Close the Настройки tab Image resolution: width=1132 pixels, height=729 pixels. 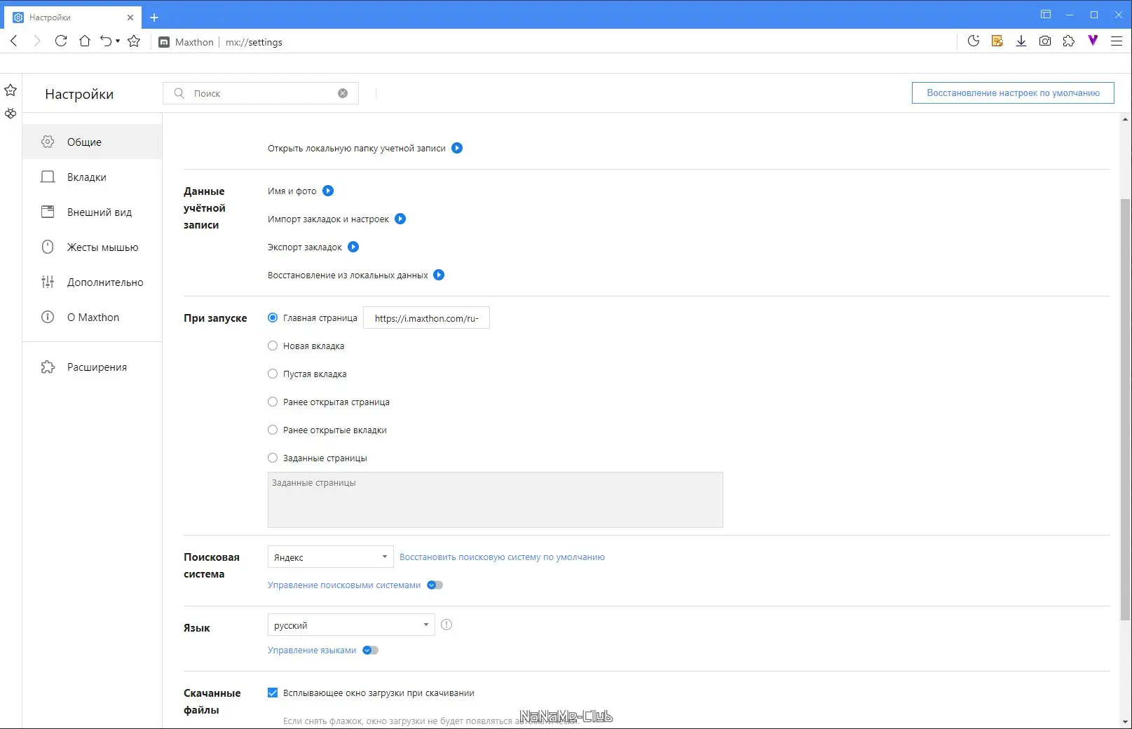[130, 17]
